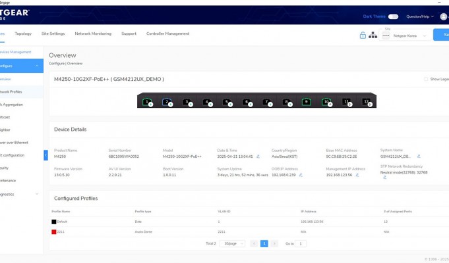Open Devices Management in the sidebar
Image resolution: width=449 pixels, height=263 pixels.
15,52
